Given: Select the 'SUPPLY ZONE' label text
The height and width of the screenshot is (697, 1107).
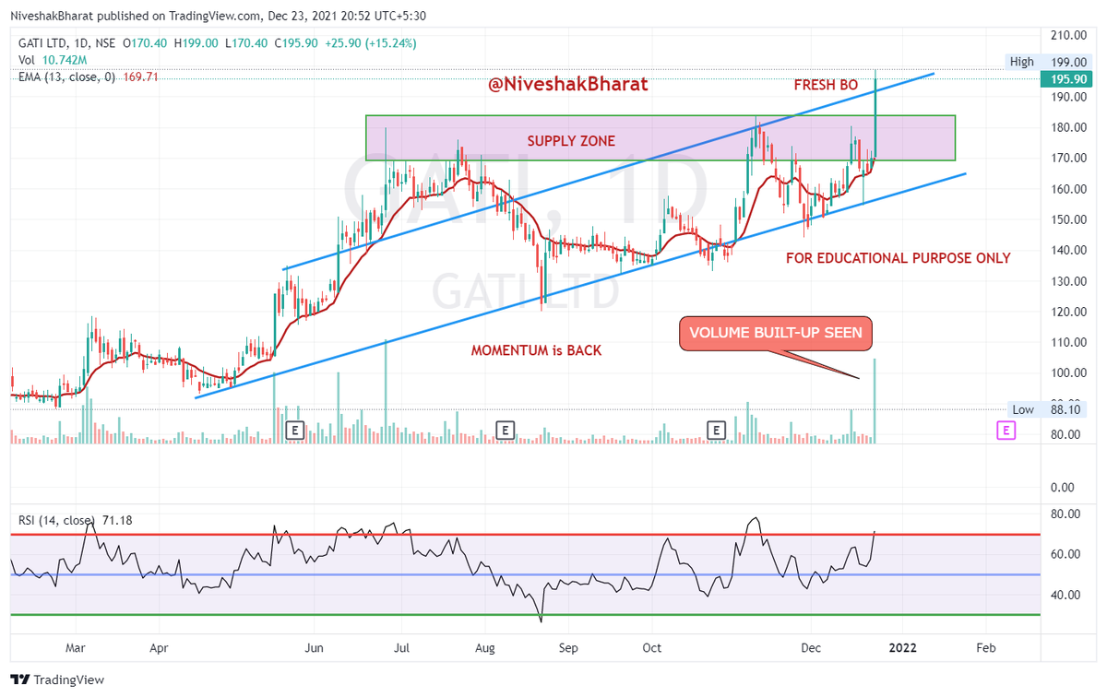Looking at the screenshot, I should pyautogui.click(x=571, y=141).
